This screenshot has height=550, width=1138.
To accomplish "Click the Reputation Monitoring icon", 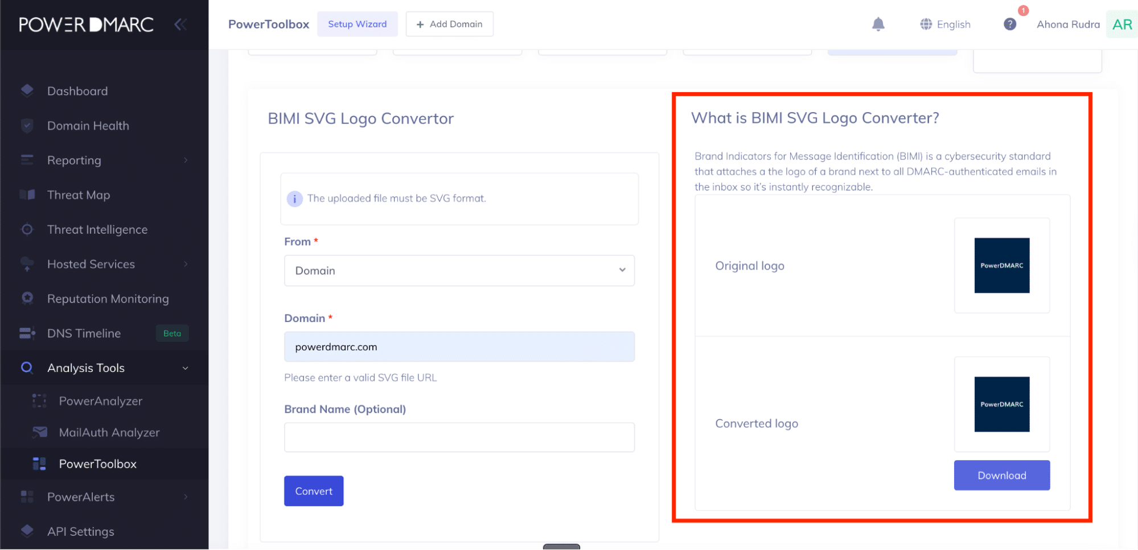I will pos(27,298).
